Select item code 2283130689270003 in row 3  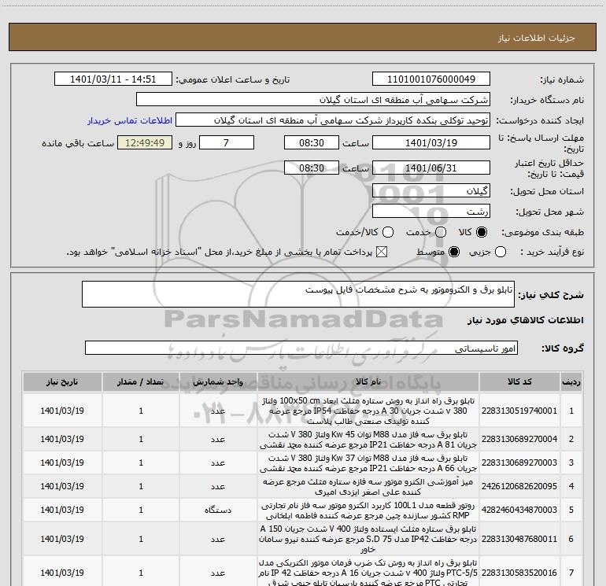point(519,463)
